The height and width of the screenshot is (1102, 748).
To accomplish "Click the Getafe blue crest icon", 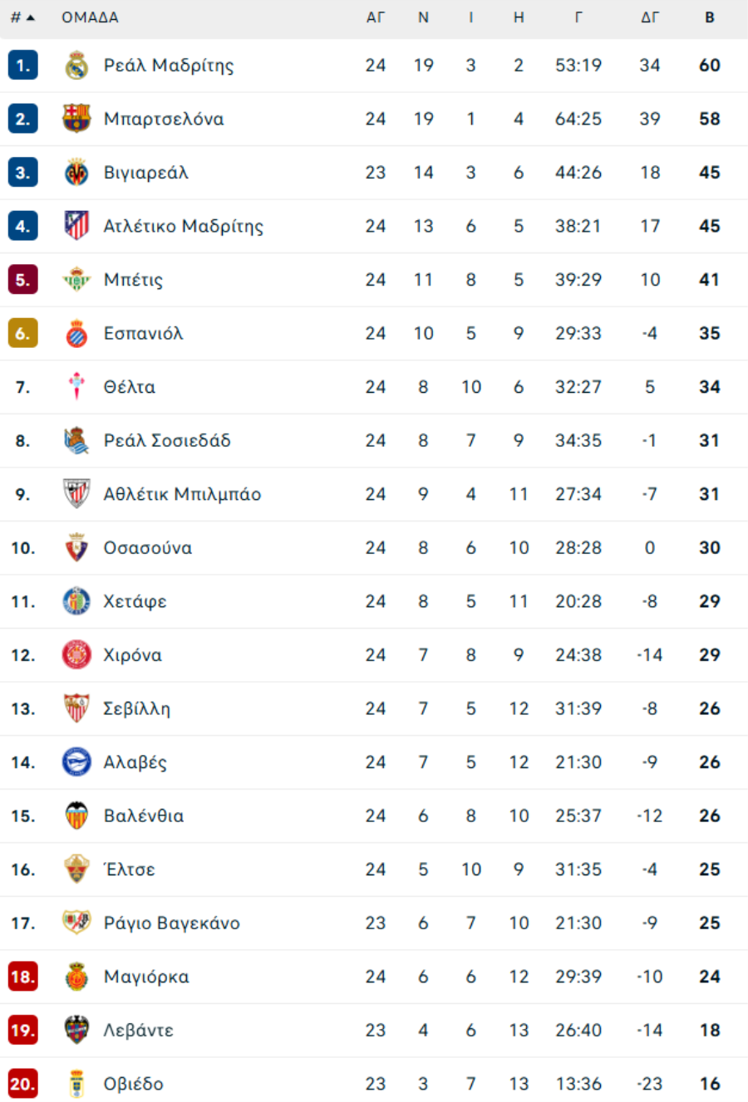I will click(x=76, y=601).
